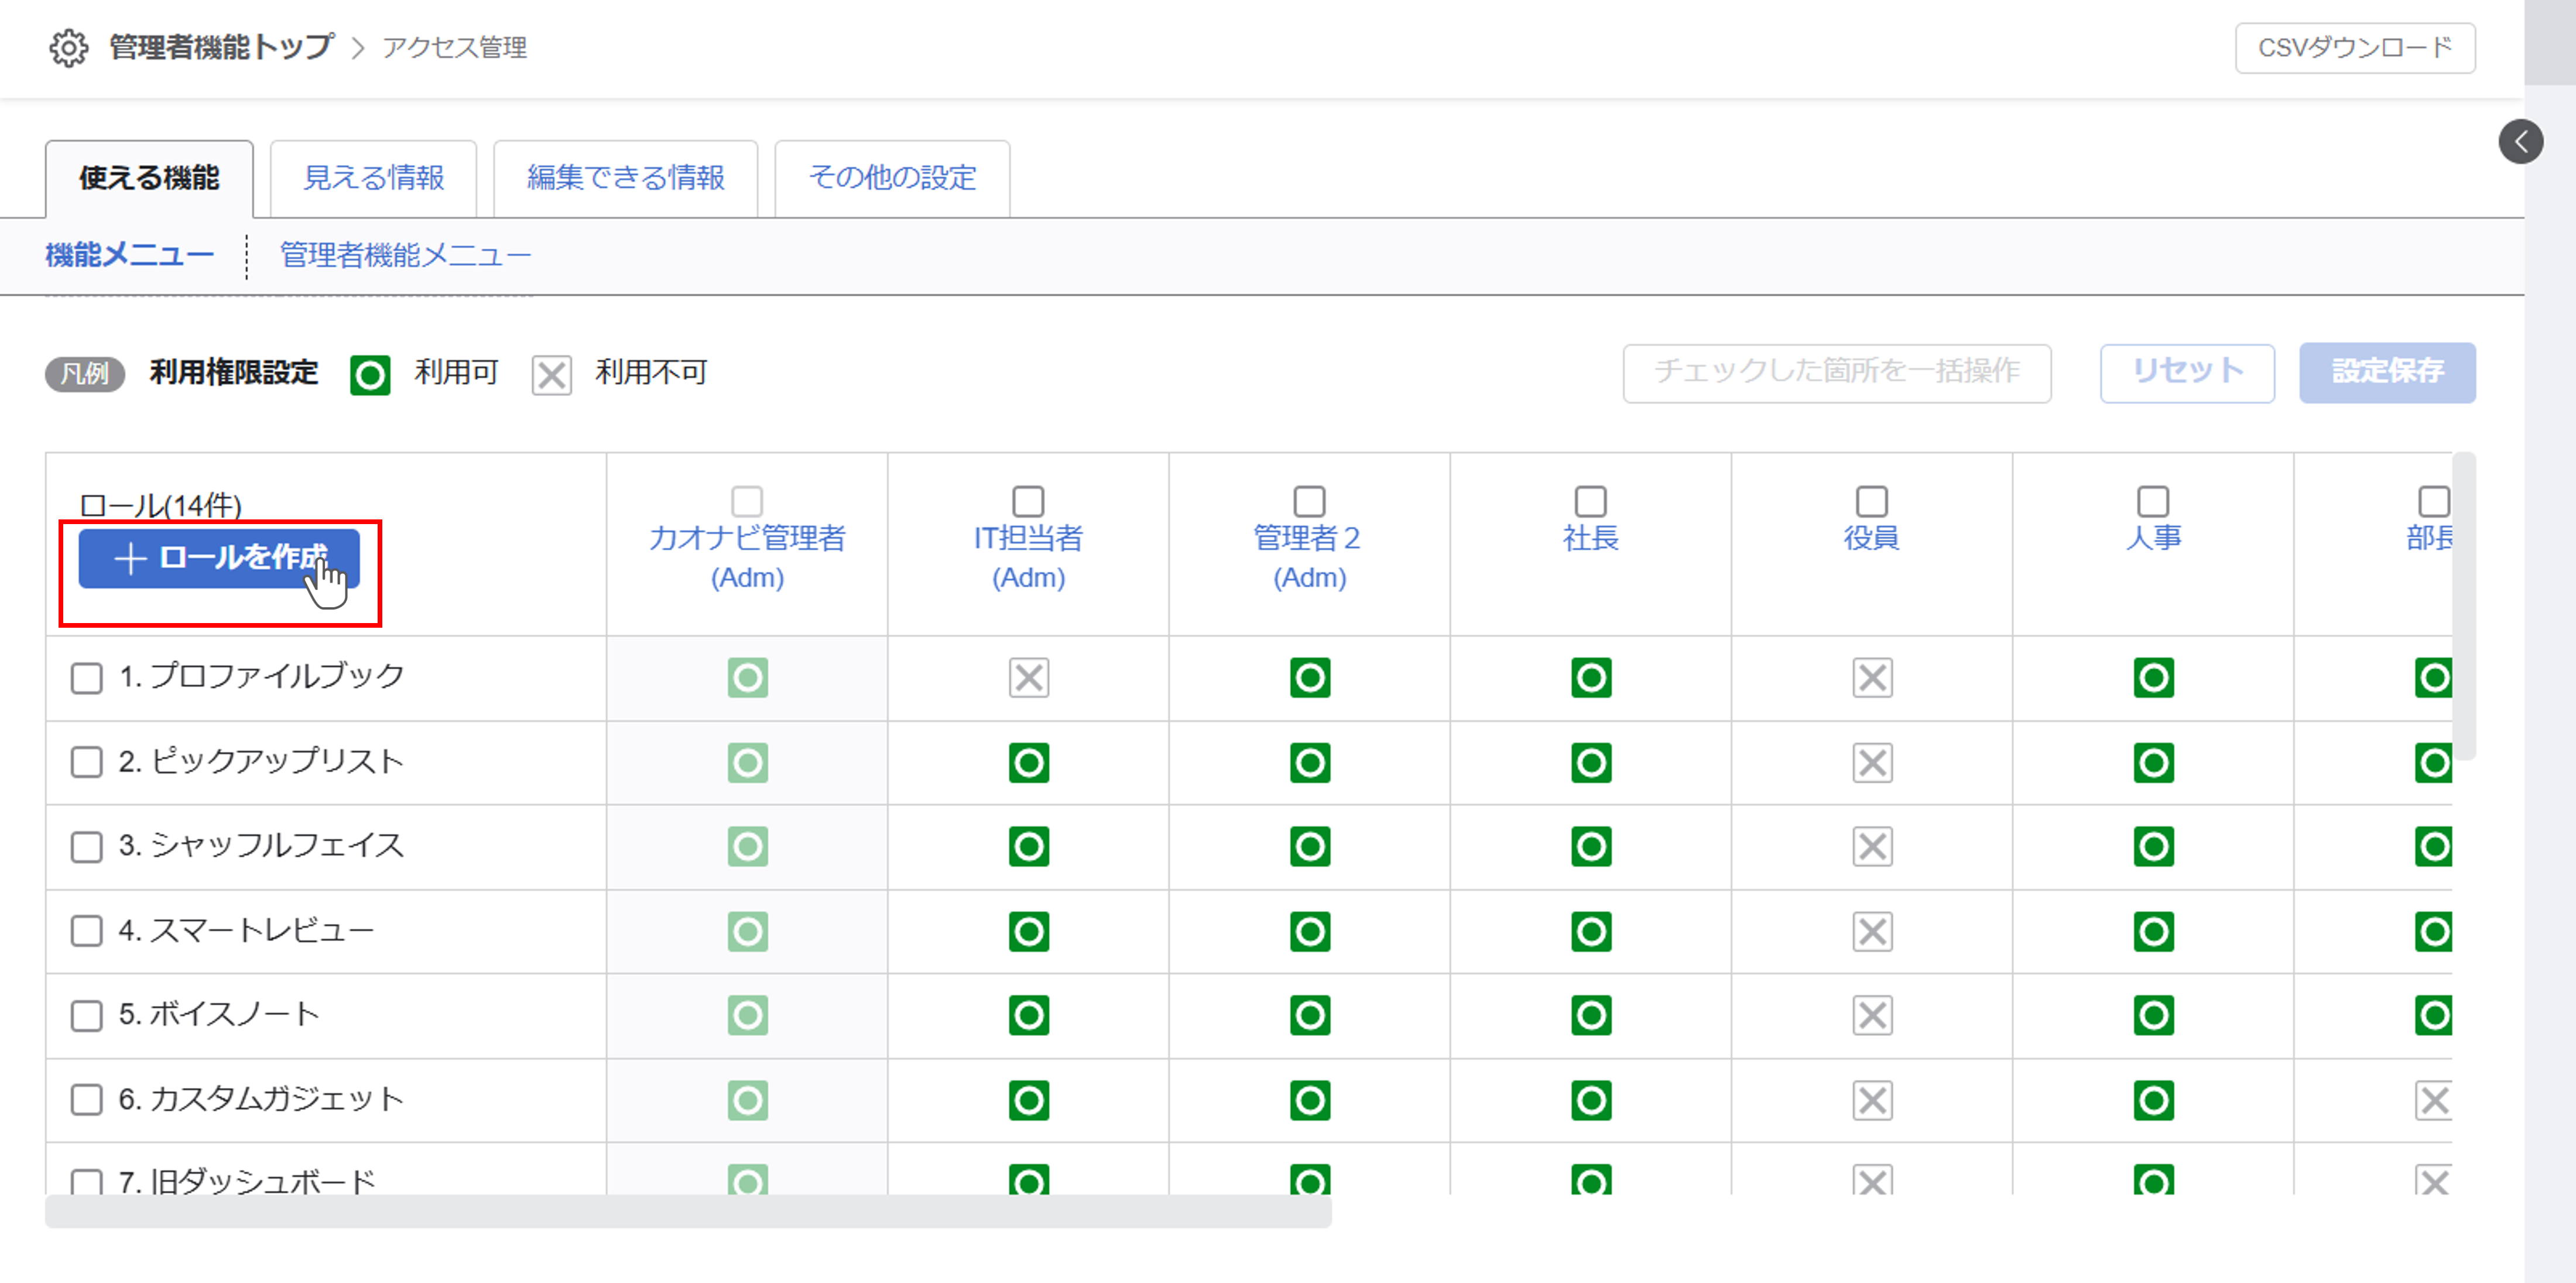2576x1283 pixels.
Task: Click the settings gear icon in breadcrumb
Action: point(69,47)
